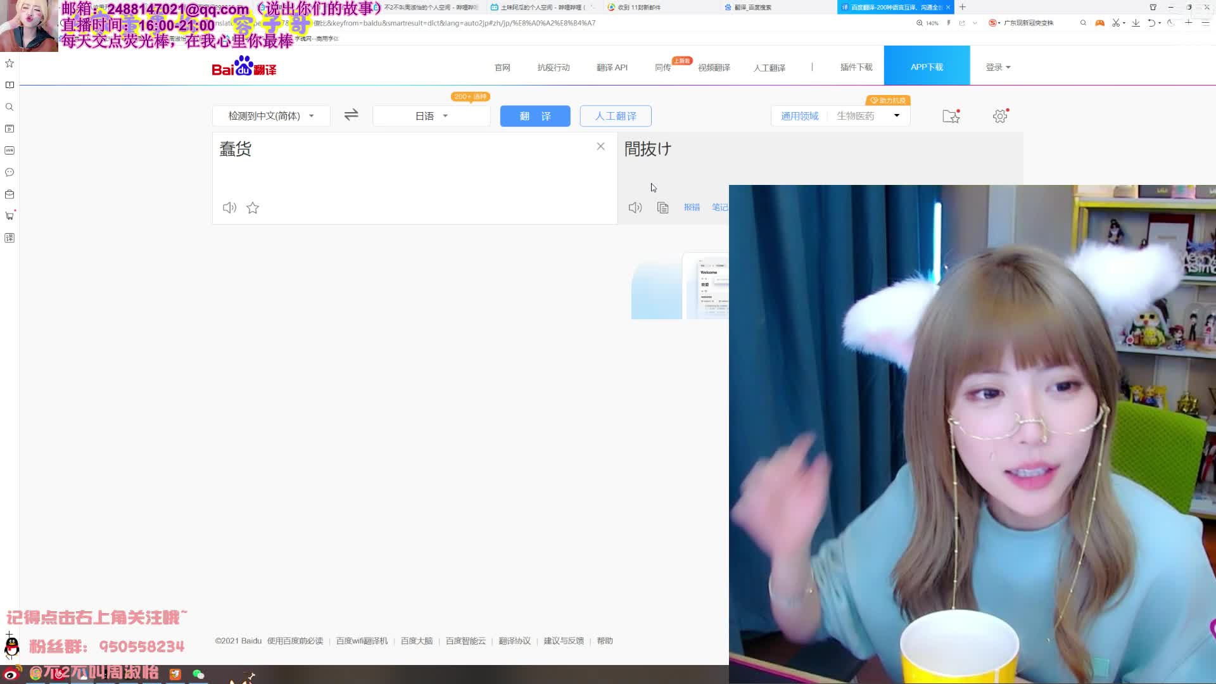Open 插件下载 in top navigation
Image resolution: width=1216 pixels, height=684 pixels.
(856, 67)
